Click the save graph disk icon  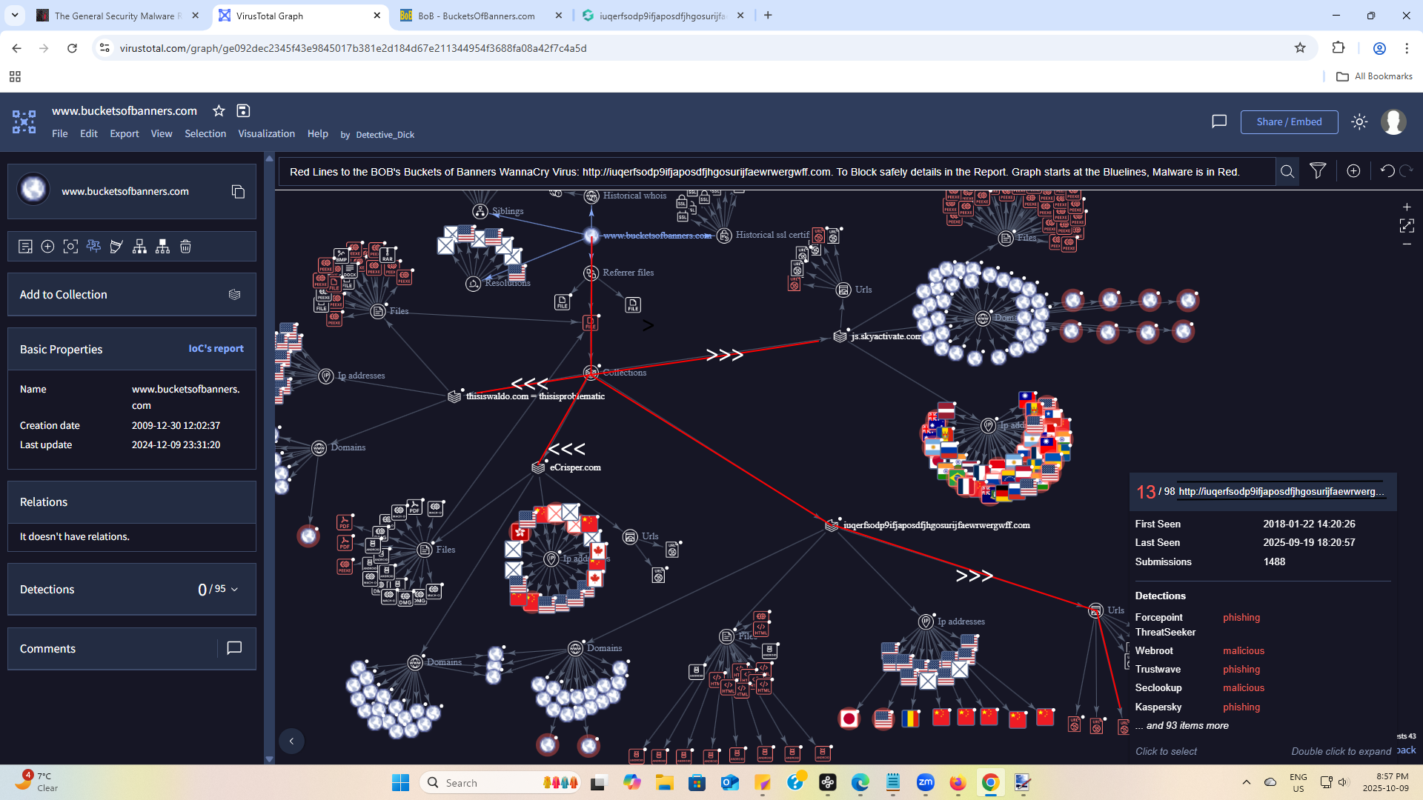(243, 111)
